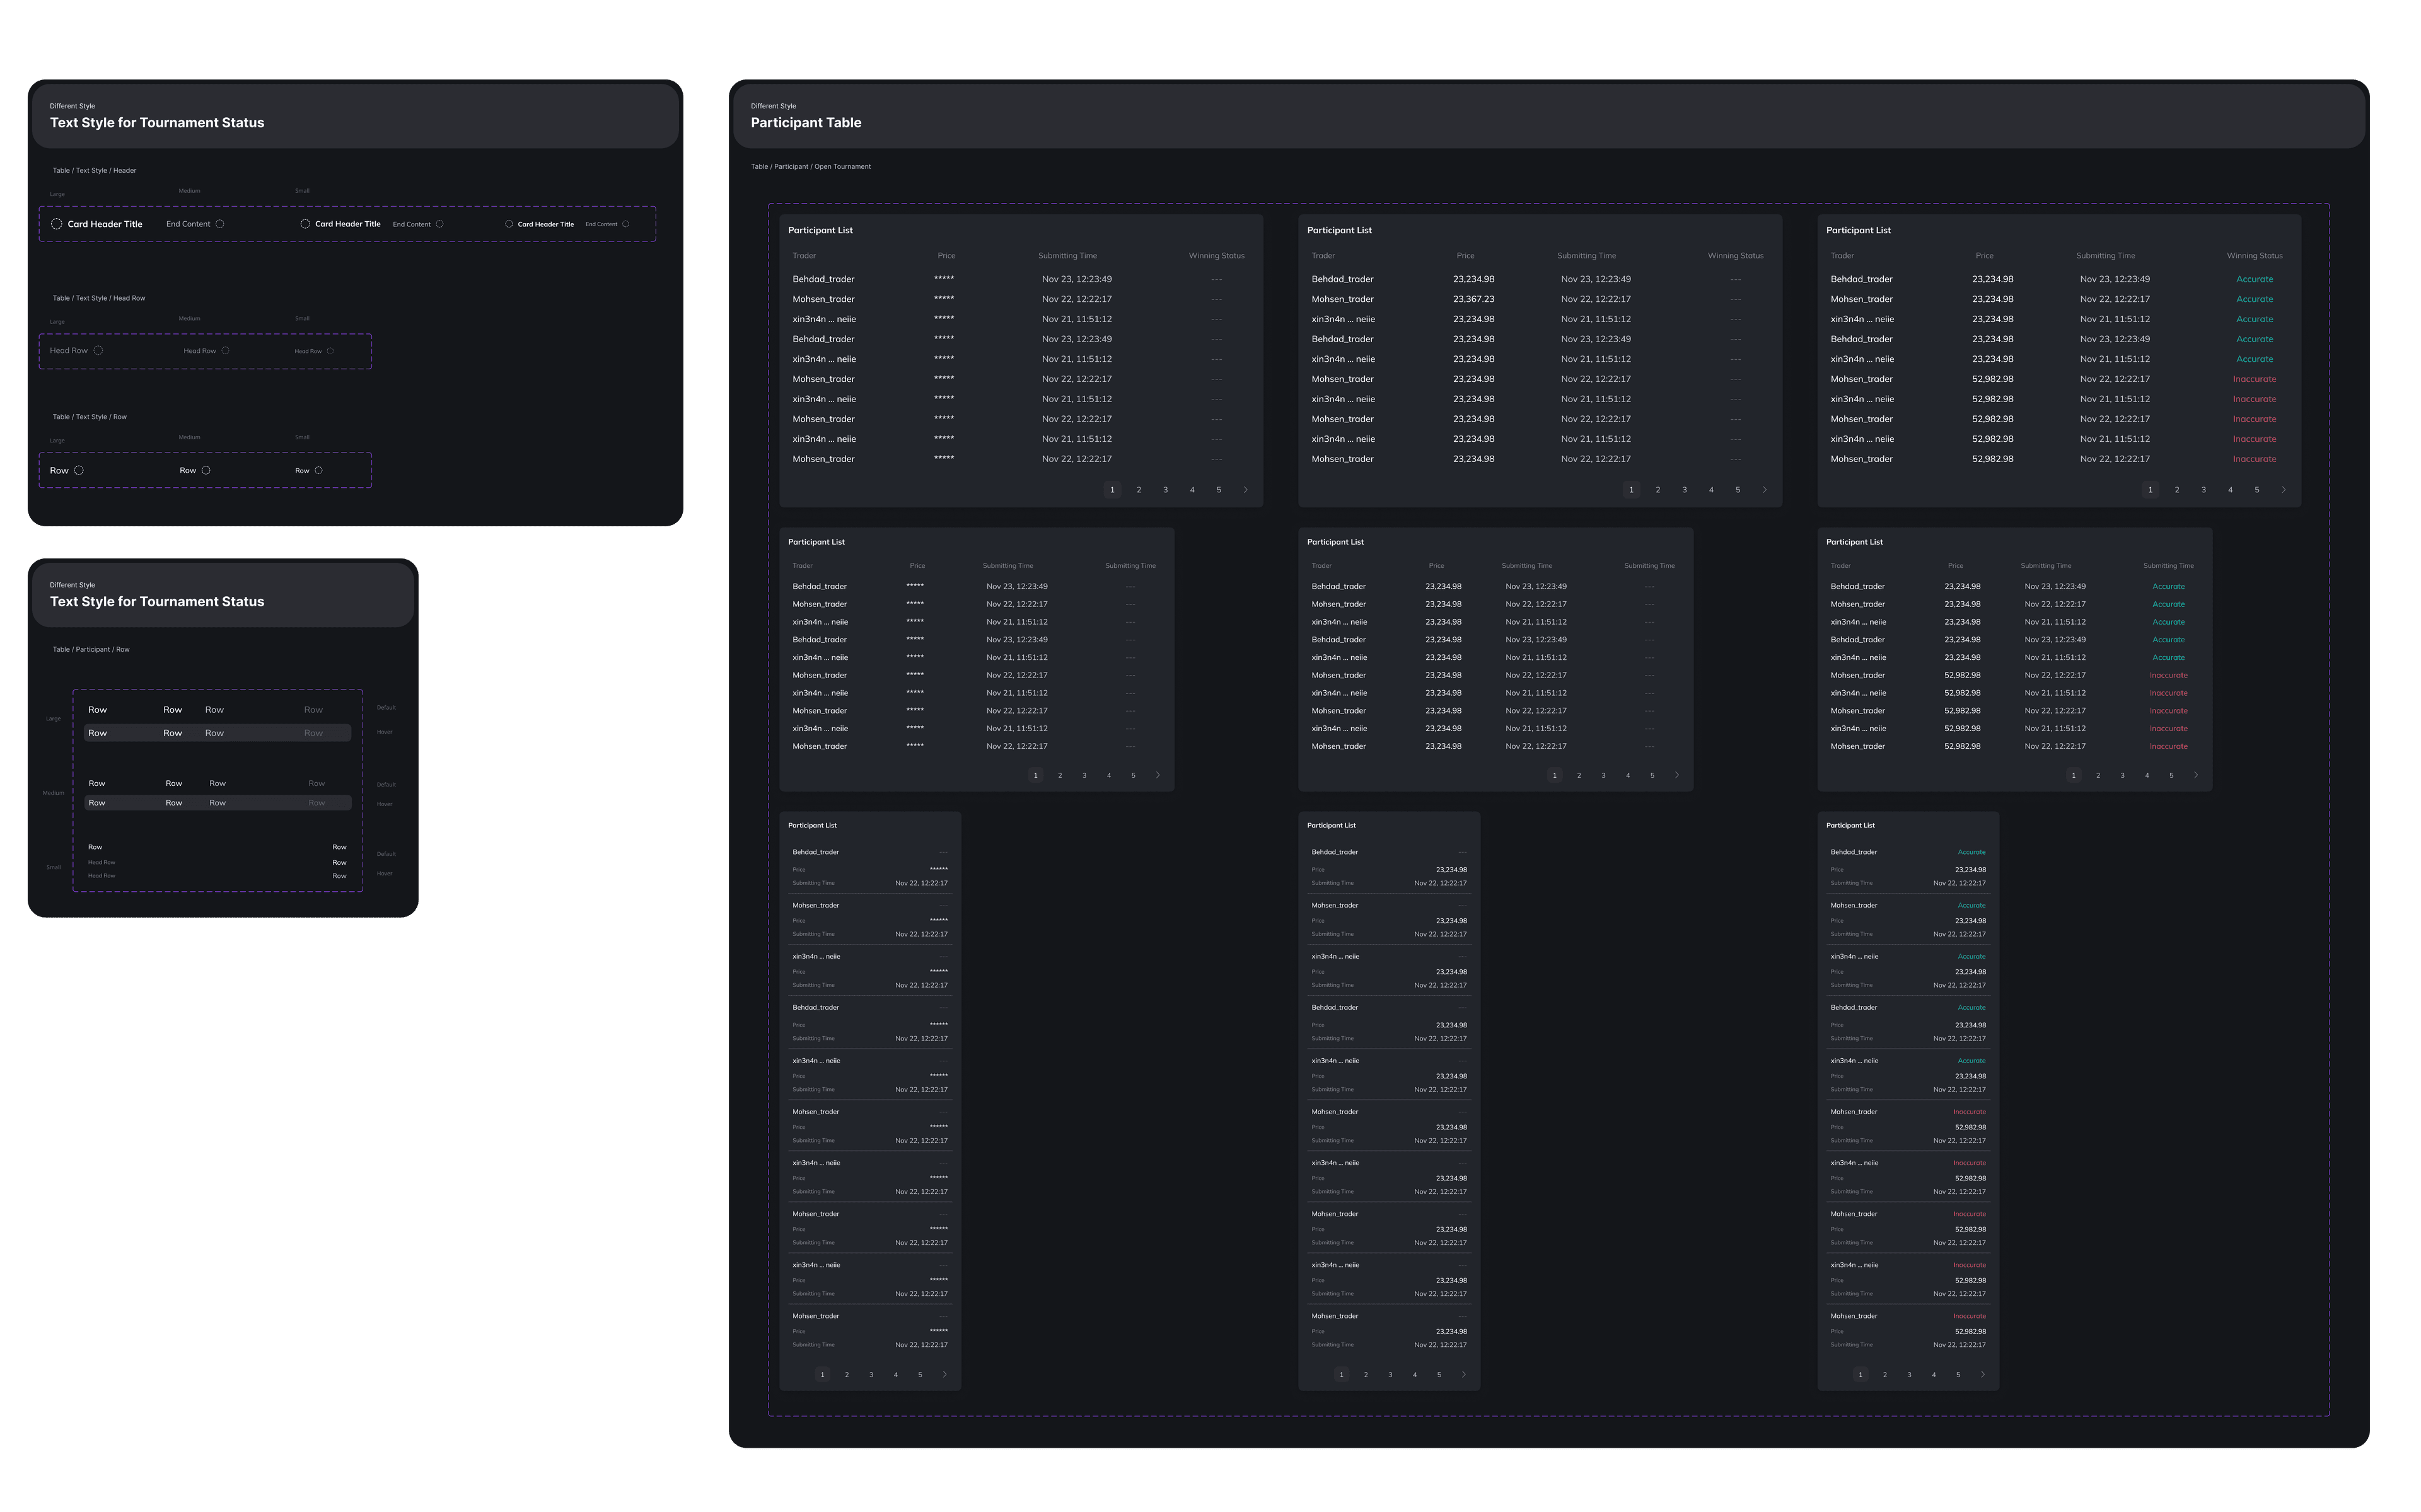Click Participant List title of widest masked-price table
The image size is (2421, 1512).
pos(820,230)
